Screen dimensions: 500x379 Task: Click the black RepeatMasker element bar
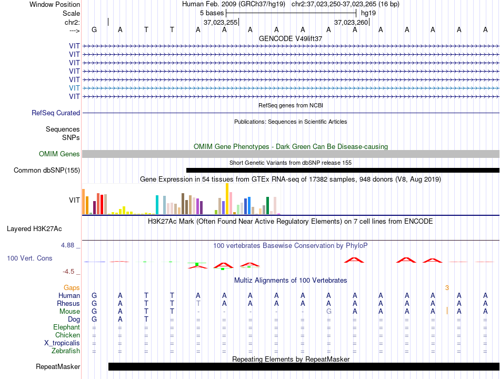pos(304,366)
